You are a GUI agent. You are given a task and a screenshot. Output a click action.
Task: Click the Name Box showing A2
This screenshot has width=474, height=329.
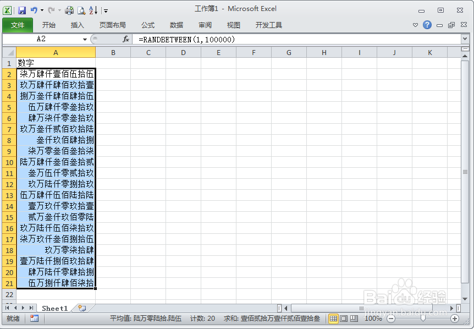[41, 39]
